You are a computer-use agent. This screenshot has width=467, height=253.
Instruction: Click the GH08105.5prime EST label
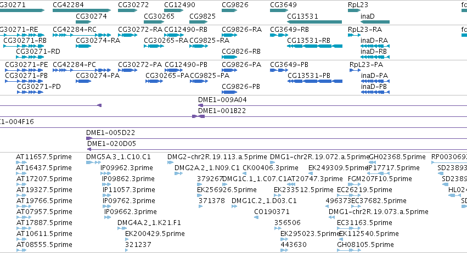[x=365, y=245]
